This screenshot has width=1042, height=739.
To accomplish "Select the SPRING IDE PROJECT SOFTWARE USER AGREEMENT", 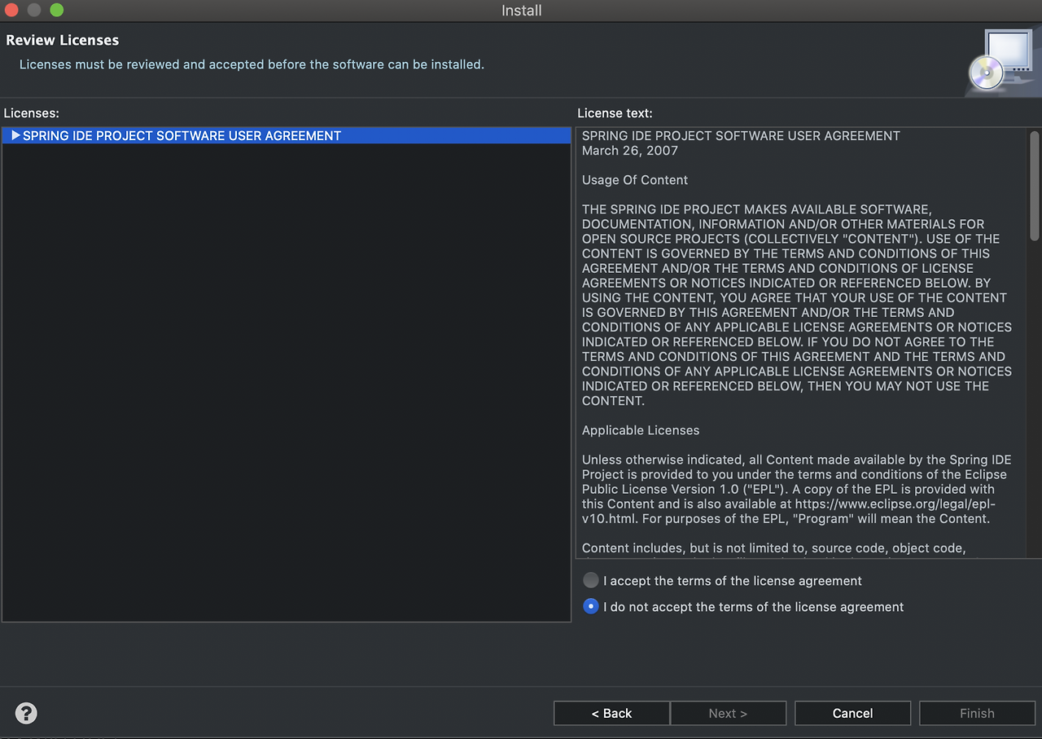I will [x=182, y=135].
